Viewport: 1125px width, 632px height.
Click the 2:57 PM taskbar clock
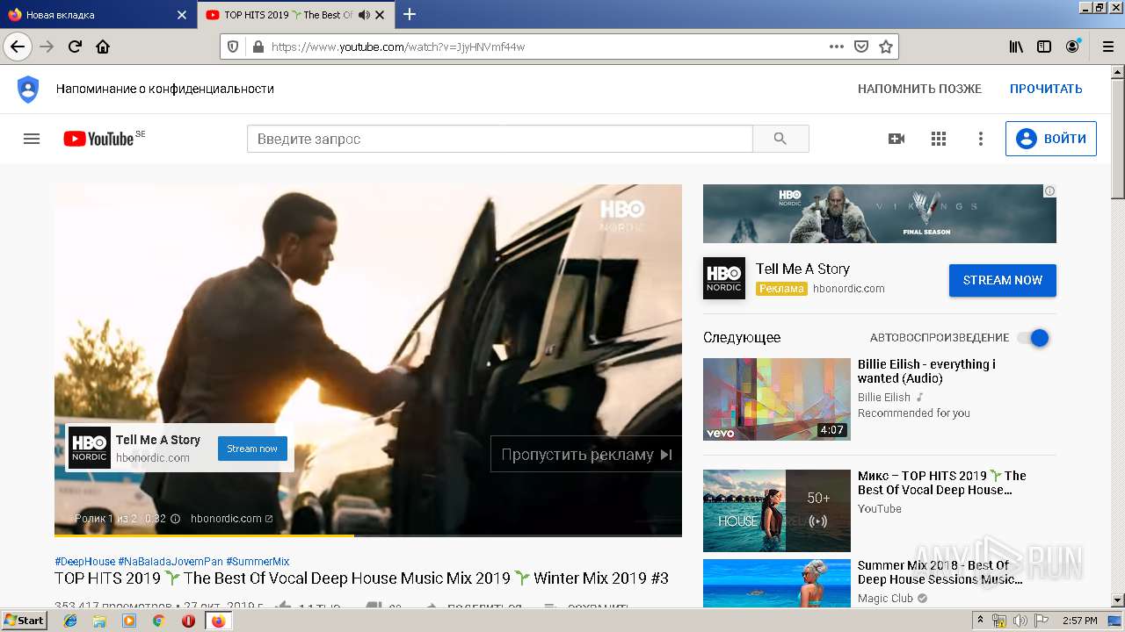[x=1079, y=621]
